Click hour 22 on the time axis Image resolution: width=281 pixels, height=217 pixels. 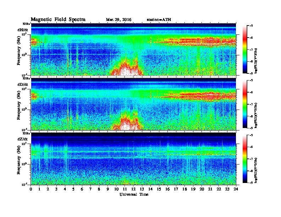(x=219, y=189)
